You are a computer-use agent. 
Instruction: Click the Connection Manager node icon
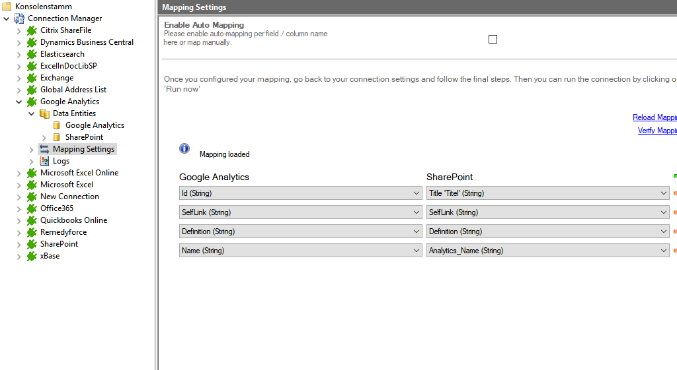(x=19, y=18)
